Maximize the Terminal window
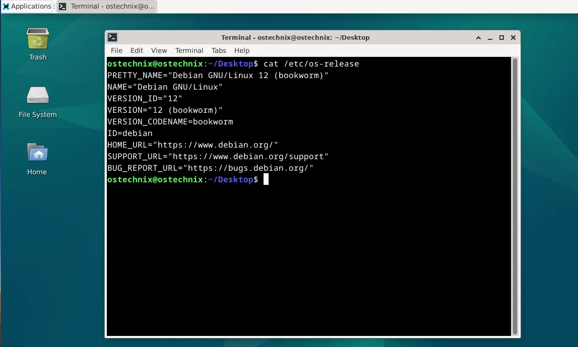The width and height of the screenshot is (578, 347). (x=502, y=38)
